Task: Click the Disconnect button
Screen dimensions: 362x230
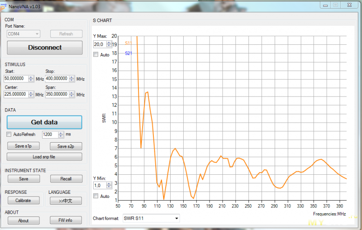Action: (44, 48)
